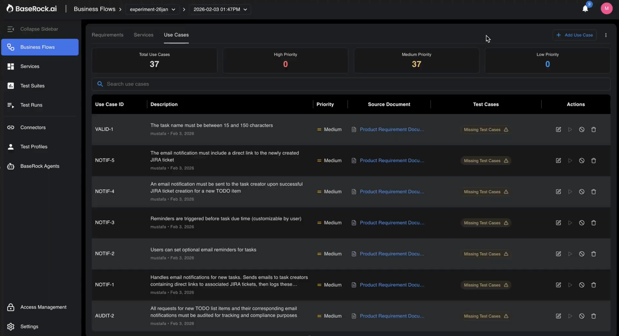
Task: Switch to the Requirements tab
Action: coord(107,35)
